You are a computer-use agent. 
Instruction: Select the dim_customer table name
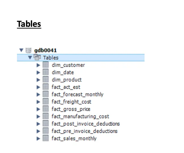68,65
